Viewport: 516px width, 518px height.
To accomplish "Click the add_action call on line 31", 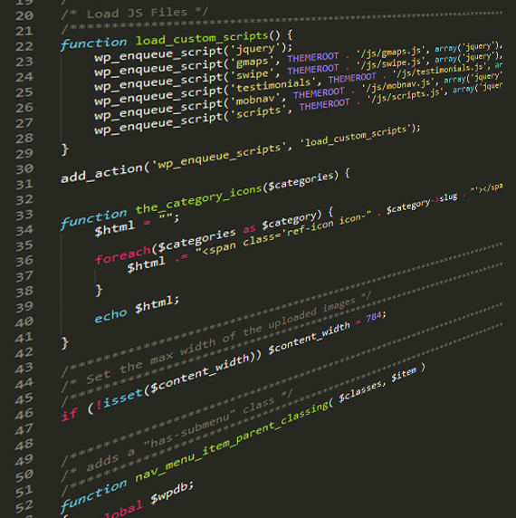I will (x=101, y=173).
